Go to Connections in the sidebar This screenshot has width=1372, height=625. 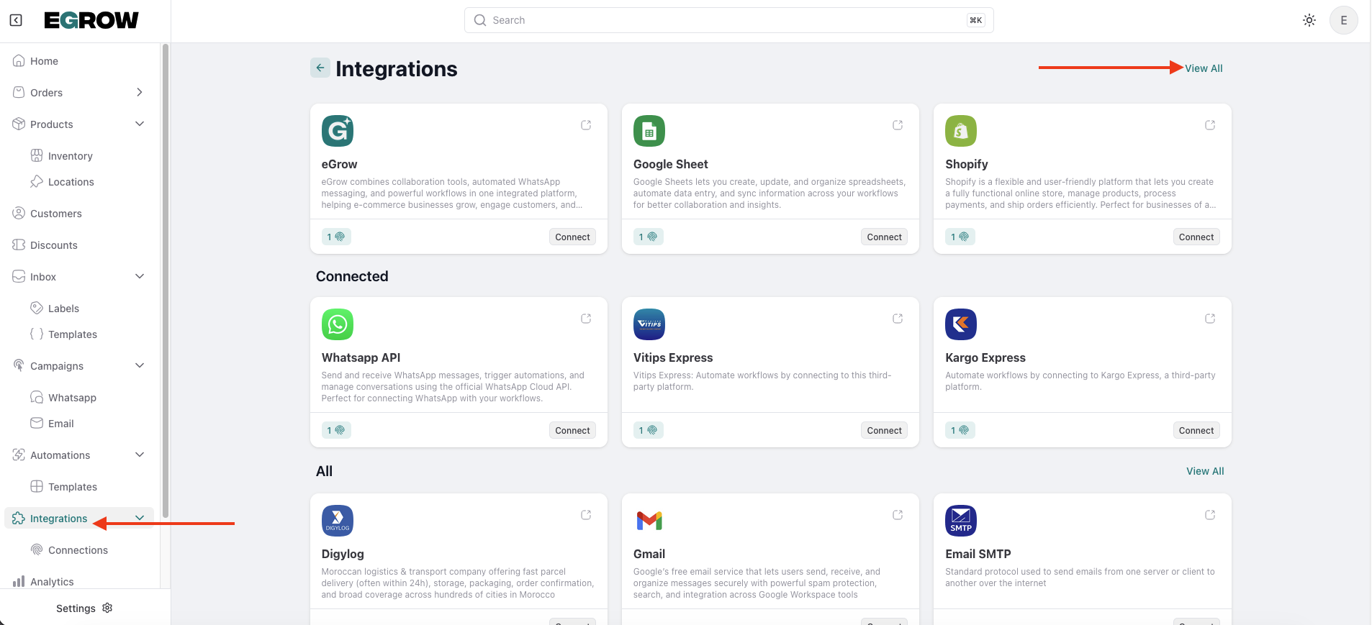(78, 550)
